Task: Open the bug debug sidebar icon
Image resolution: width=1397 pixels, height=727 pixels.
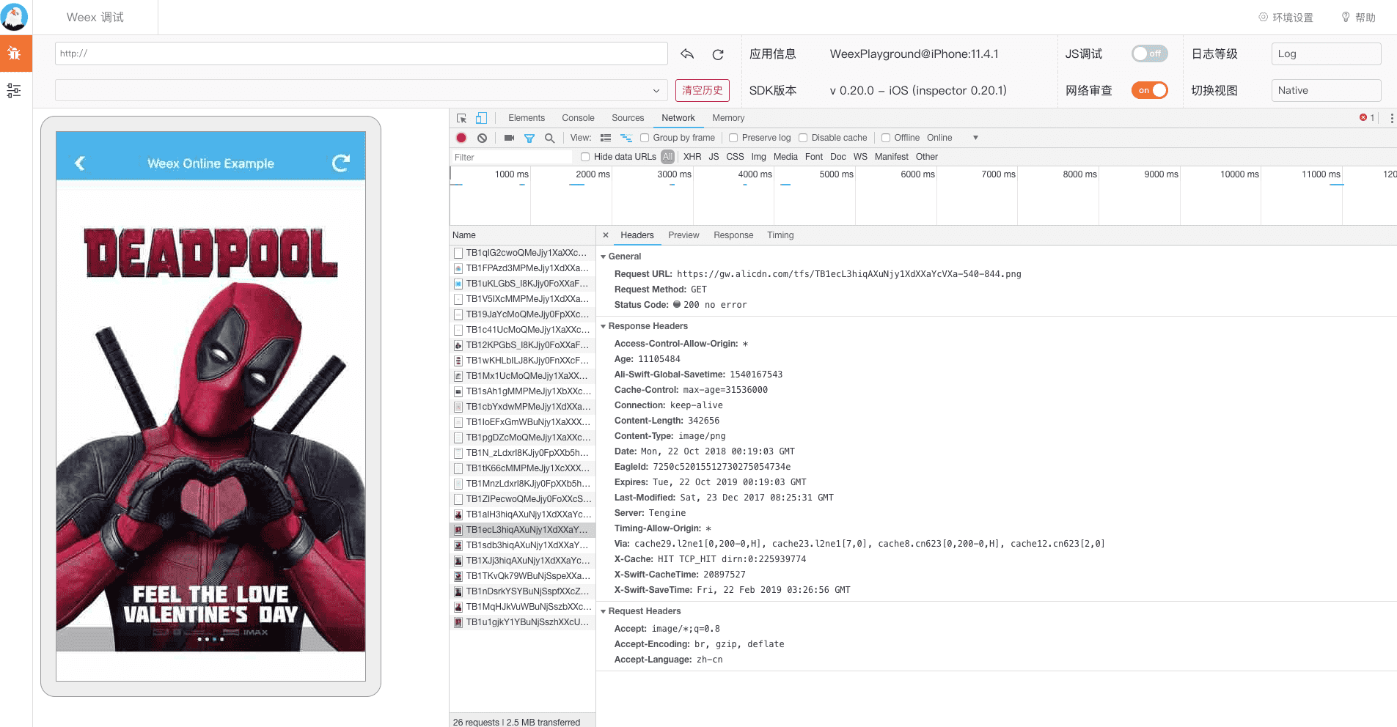Action: (x=15, y=53)
